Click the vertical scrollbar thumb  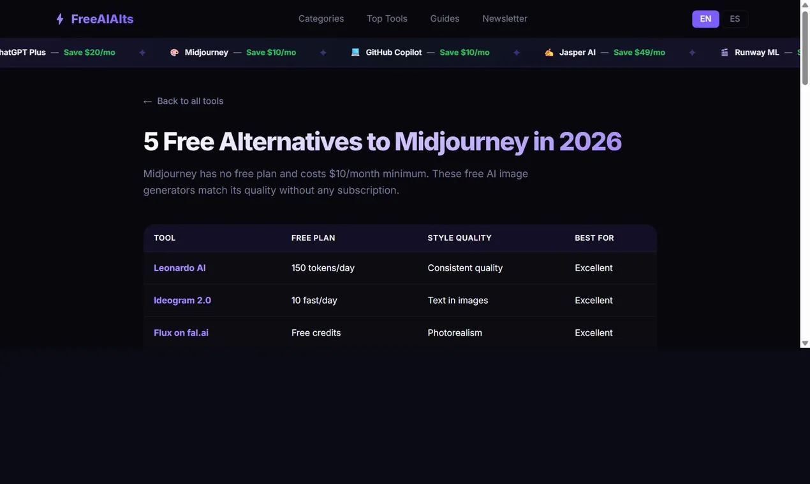tap(805, 48)
